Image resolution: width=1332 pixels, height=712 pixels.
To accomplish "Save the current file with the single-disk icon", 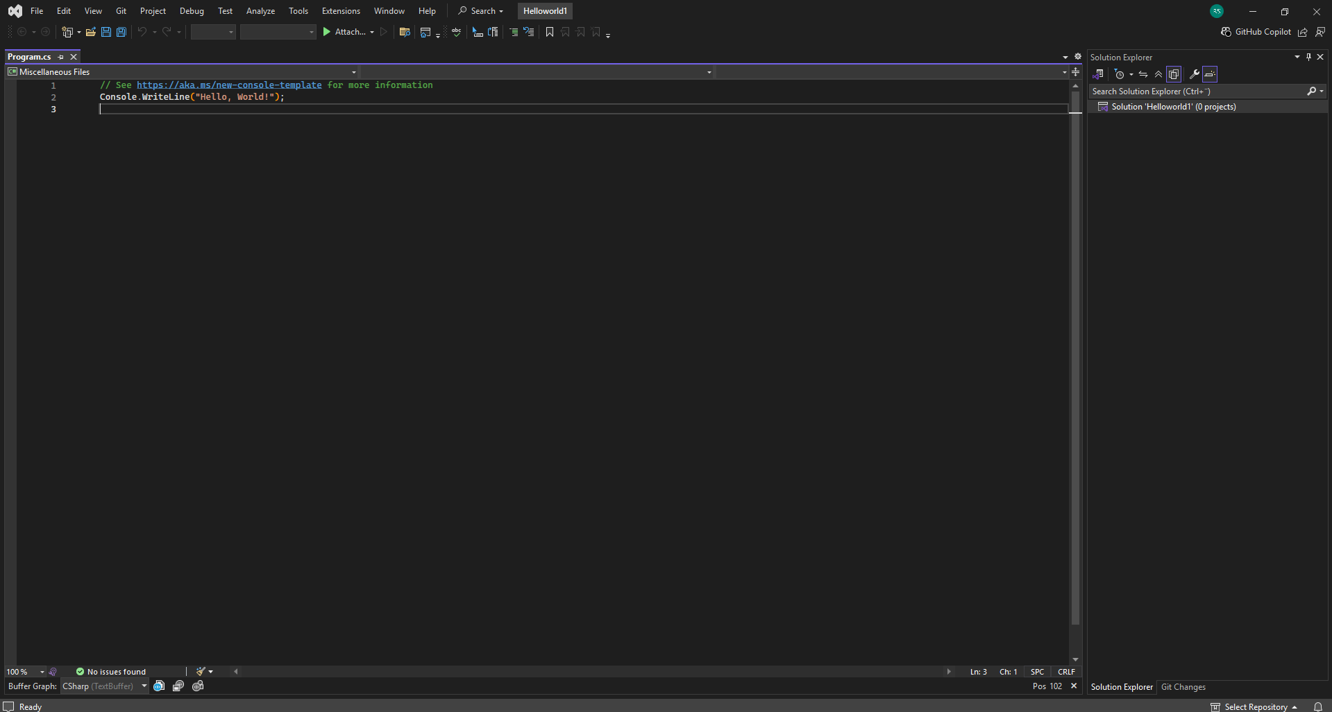I will (x=106, y=32).
